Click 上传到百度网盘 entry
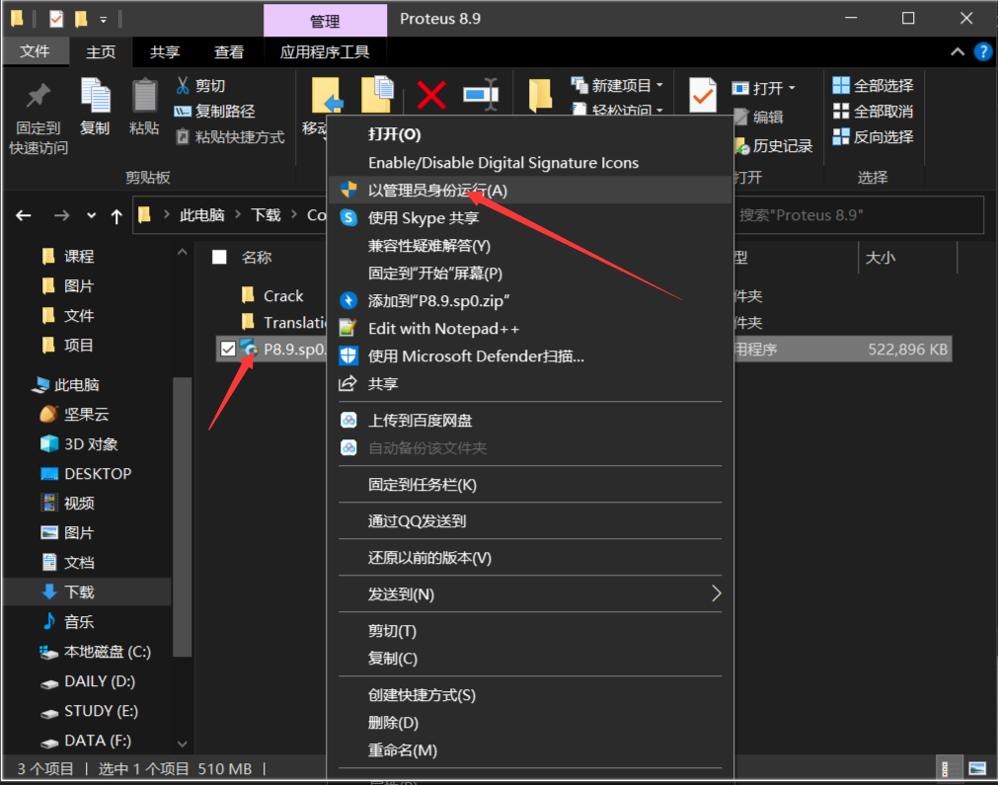The height and width of the screenshot is (785, 998). 529,421
